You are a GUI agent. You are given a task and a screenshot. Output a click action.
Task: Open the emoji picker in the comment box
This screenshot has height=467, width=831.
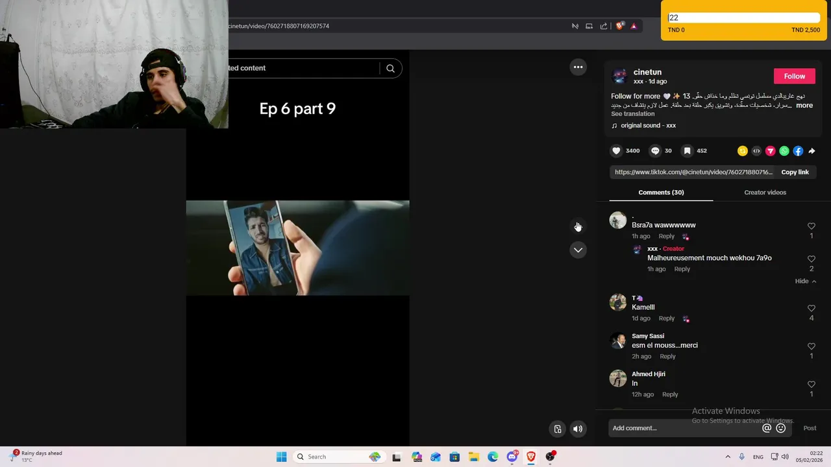point(781,428)
